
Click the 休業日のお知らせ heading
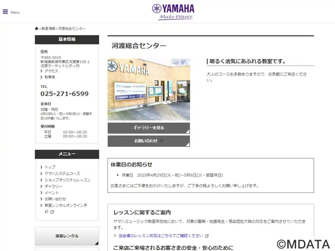(131, 164)
